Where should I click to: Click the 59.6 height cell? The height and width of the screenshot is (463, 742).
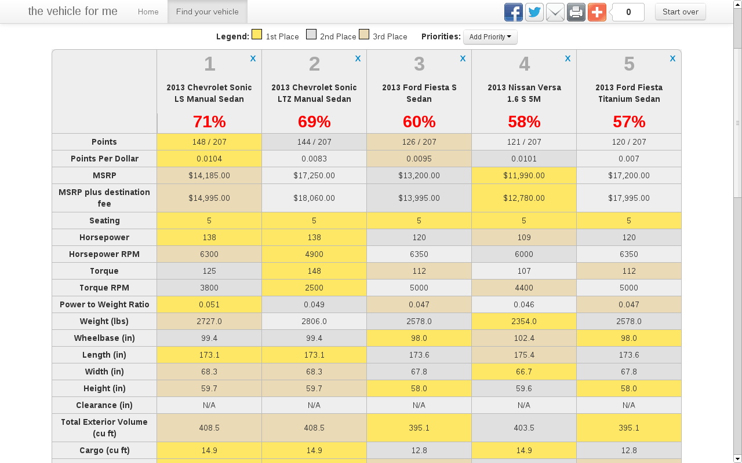click(524, 388)
